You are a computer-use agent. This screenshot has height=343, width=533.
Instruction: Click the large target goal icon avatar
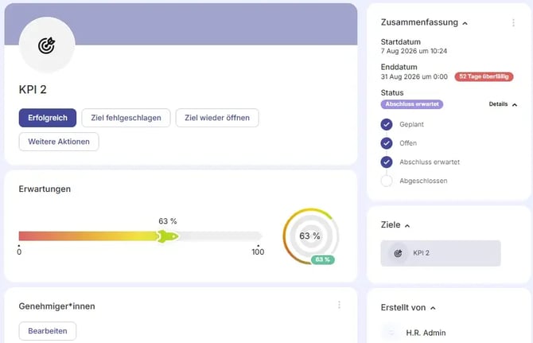(x=47, y=45)
